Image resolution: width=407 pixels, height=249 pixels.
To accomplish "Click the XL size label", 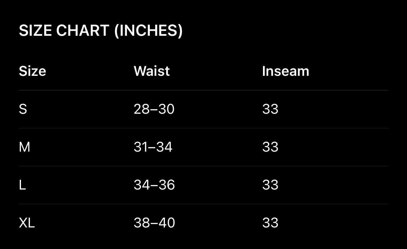I will coord(27,223).
